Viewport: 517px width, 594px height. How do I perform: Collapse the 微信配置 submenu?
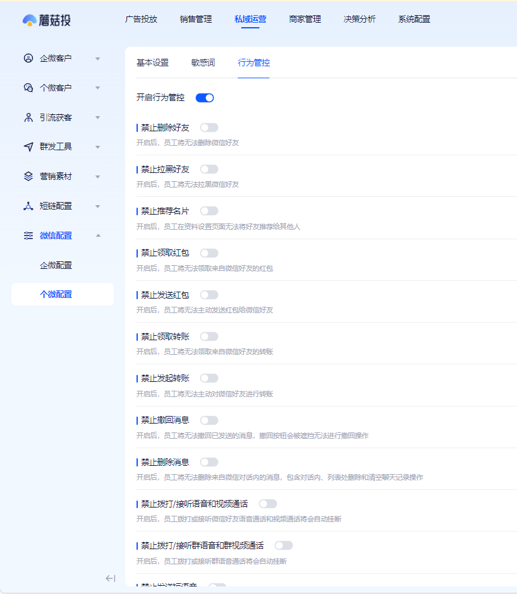(x=97, y=235)
